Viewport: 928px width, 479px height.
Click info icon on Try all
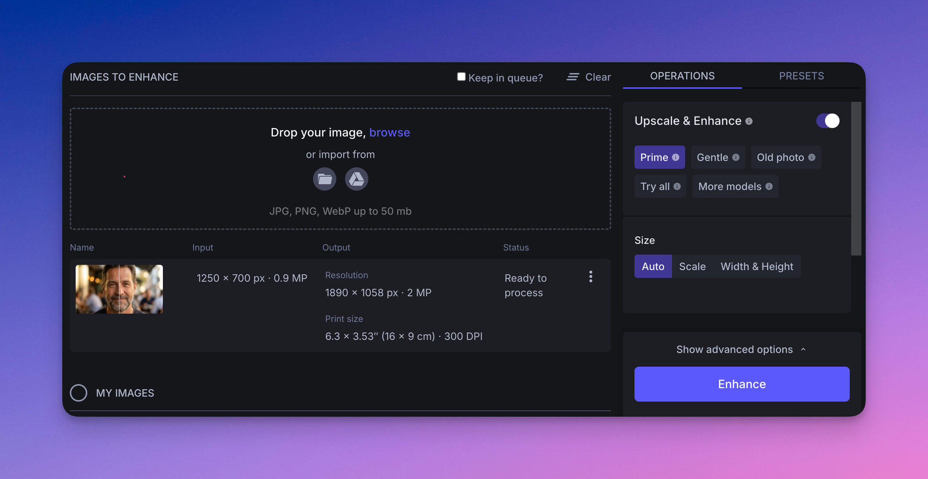677,187
